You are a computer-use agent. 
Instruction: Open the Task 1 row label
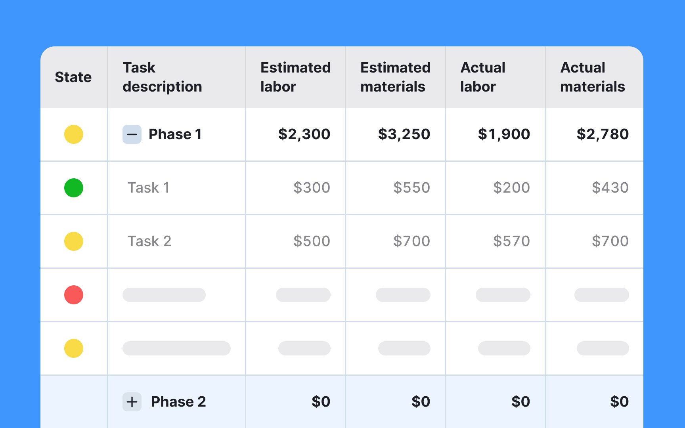pos(149,188)
